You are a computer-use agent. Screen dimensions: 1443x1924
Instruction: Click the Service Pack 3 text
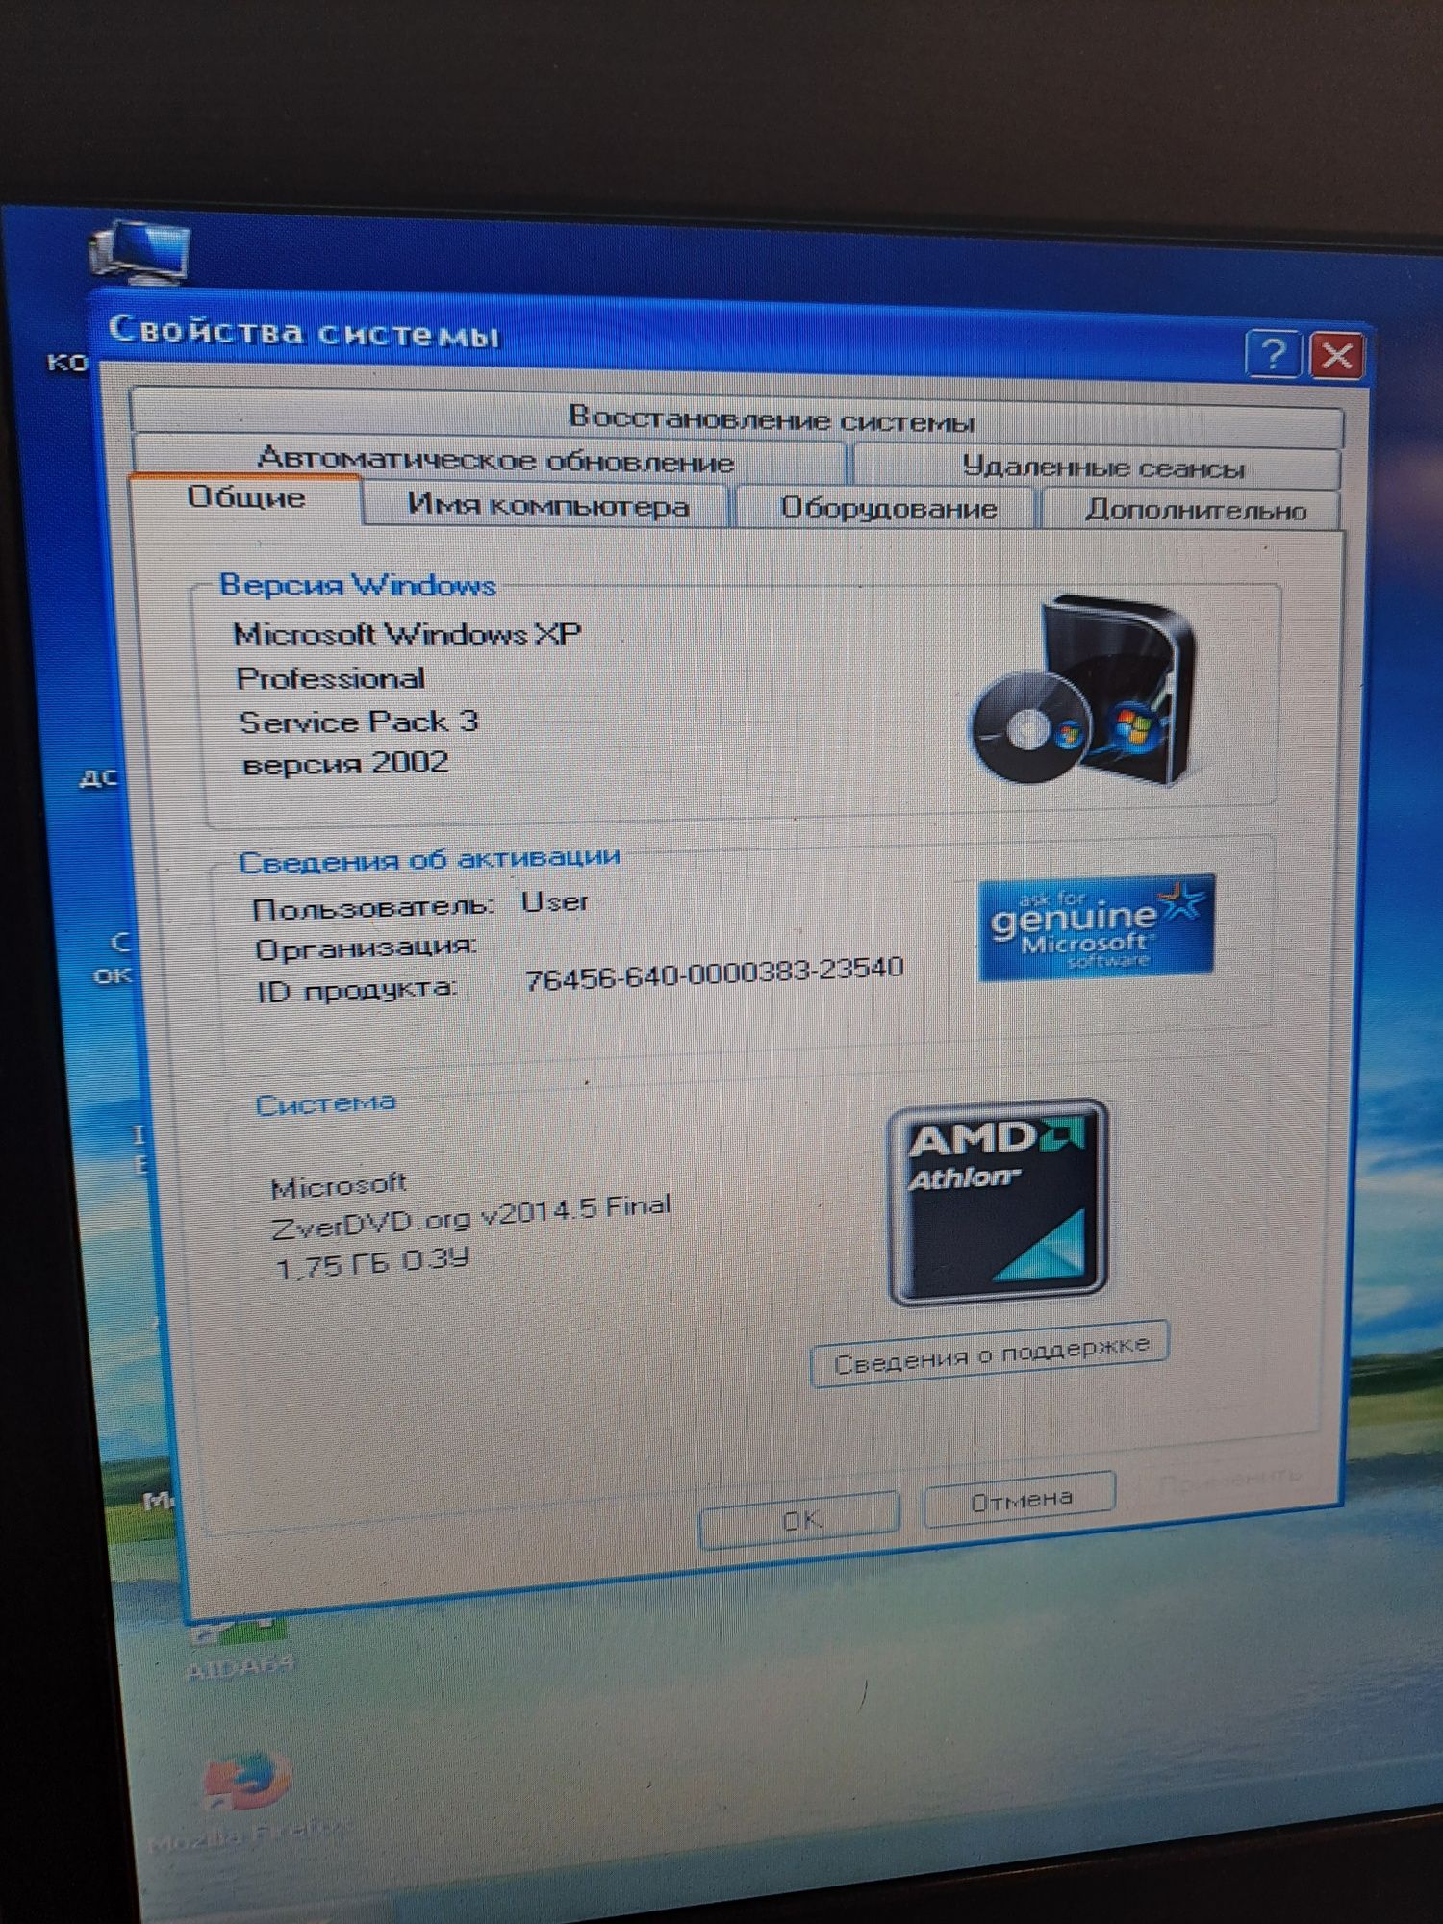point(358,721)
